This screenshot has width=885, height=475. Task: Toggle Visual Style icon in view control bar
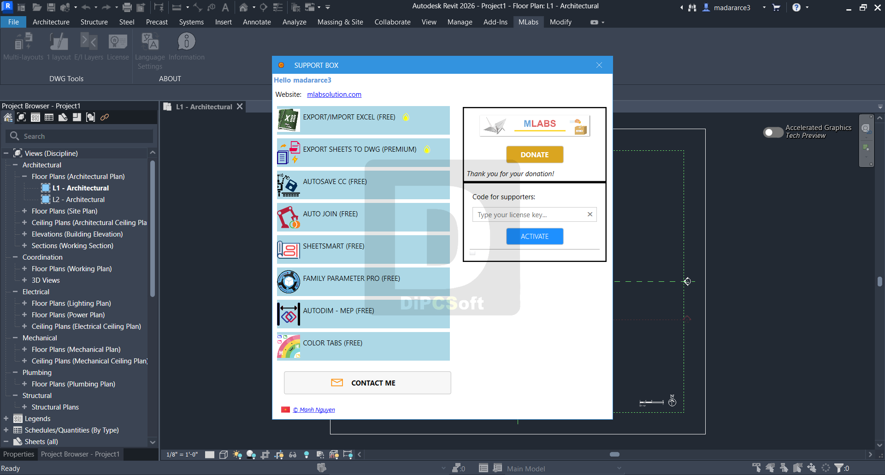224,455
